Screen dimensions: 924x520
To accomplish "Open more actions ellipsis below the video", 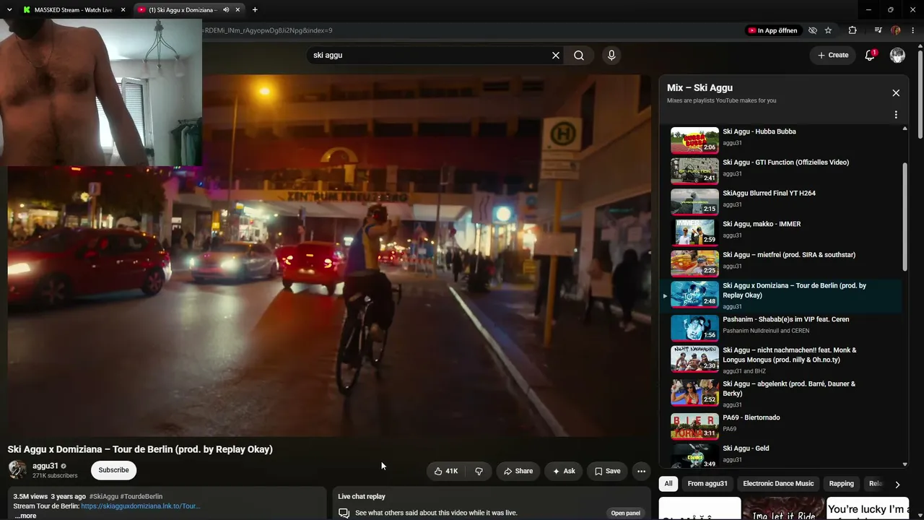I will click(641, 471).
